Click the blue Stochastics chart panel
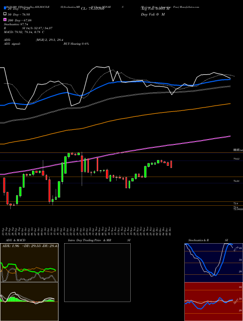 (213, 263)
